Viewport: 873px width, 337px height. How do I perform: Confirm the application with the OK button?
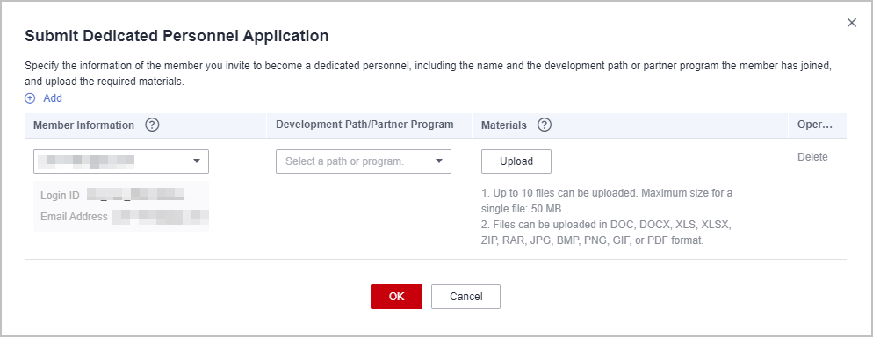click(396, 297)
